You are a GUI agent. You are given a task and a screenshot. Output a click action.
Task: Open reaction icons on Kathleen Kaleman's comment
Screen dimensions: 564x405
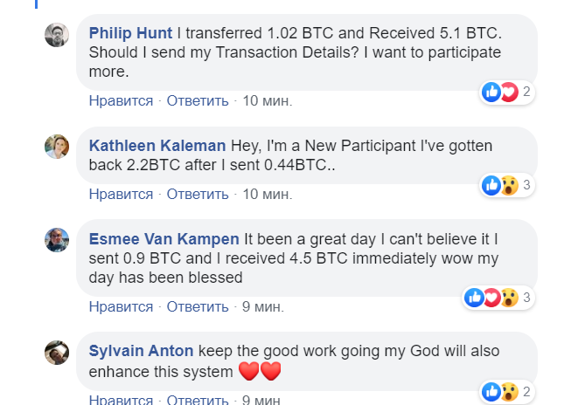click(x=500, y=185)
